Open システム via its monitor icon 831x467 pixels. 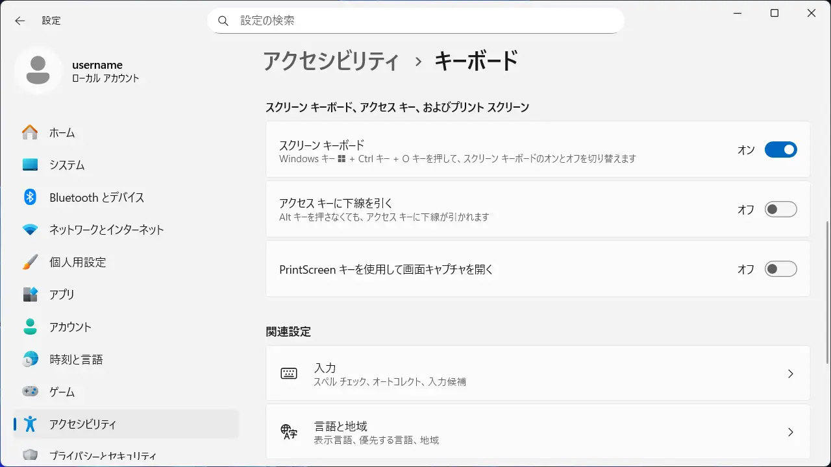pos(30,165)
